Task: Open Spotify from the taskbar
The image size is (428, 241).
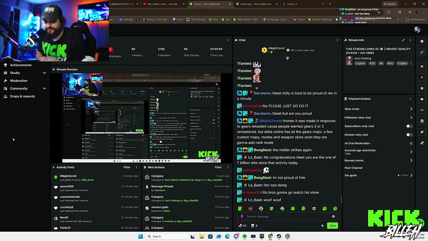Action: (x=244, y=236)
